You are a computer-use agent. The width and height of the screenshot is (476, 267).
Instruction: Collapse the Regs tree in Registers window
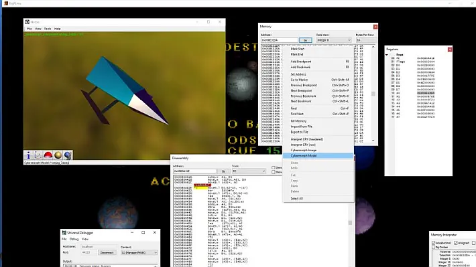tap(387, 55)
